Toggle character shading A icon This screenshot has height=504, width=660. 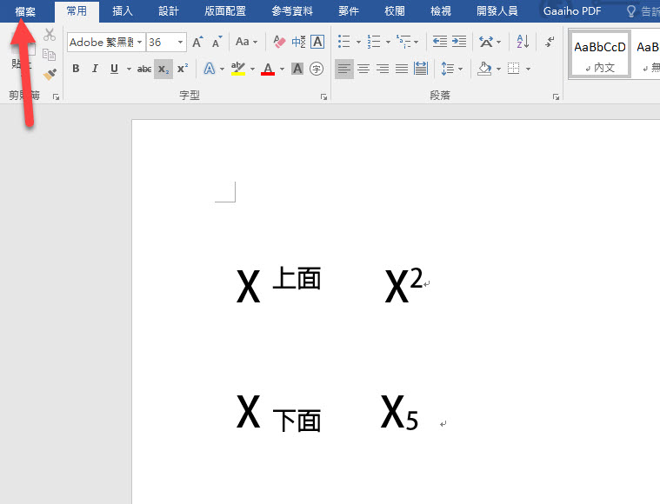297,69
